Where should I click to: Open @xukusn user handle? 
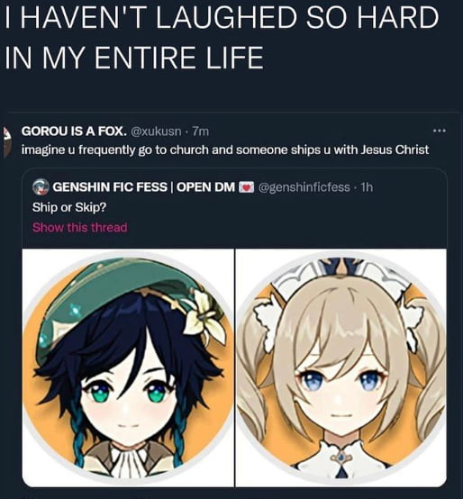coord(156,132)
